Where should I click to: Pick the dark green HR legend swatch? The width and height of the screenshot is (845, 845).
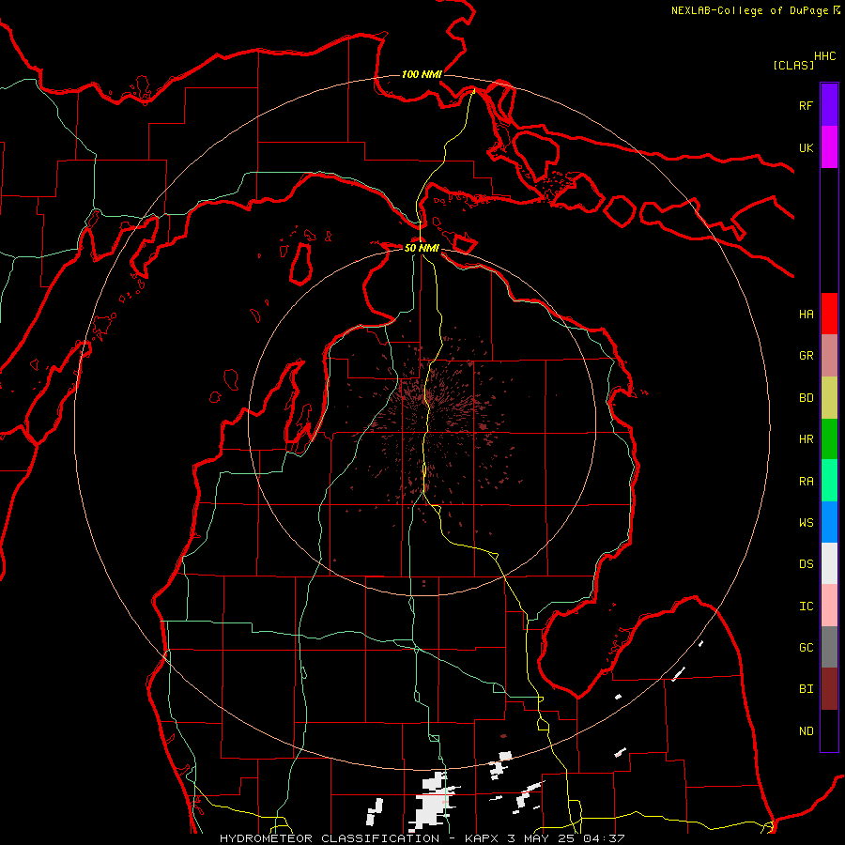pyautogui.click(x=829, y=439)
